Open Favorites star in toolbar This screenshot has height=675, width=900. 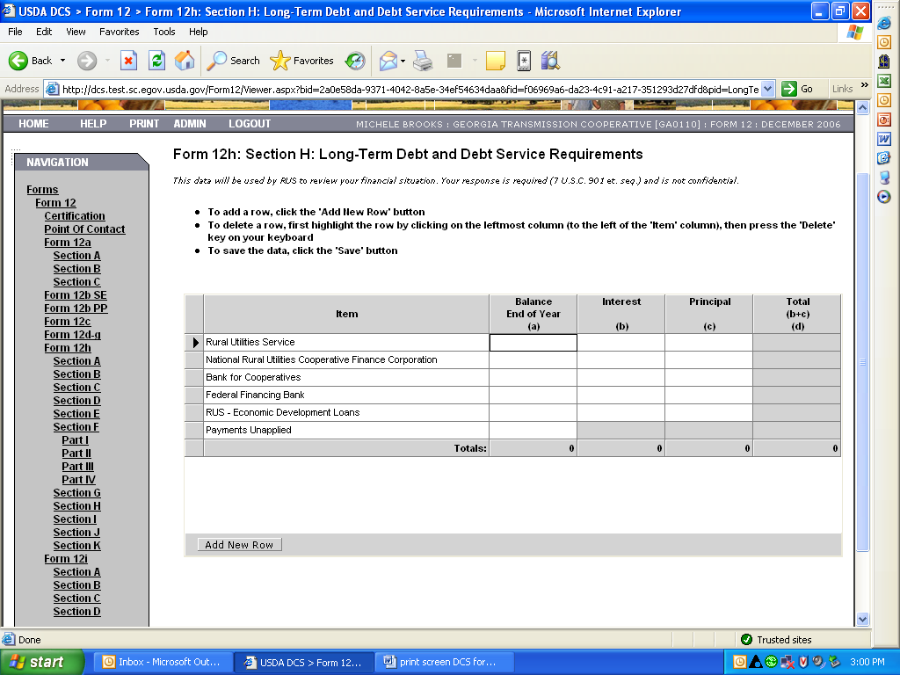tap(280, 61)
